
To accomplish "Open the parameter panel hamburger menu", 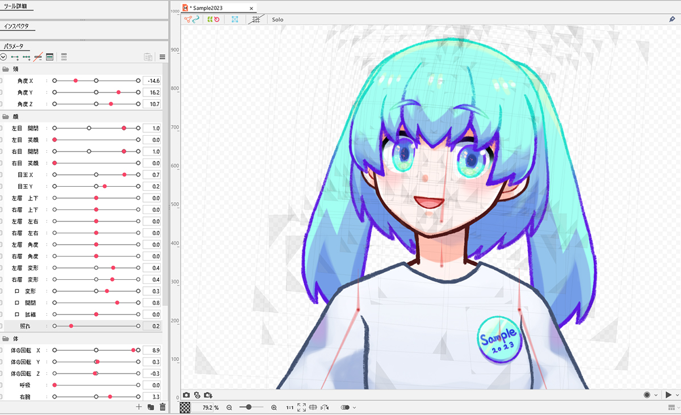I will (x=162, y=57).
